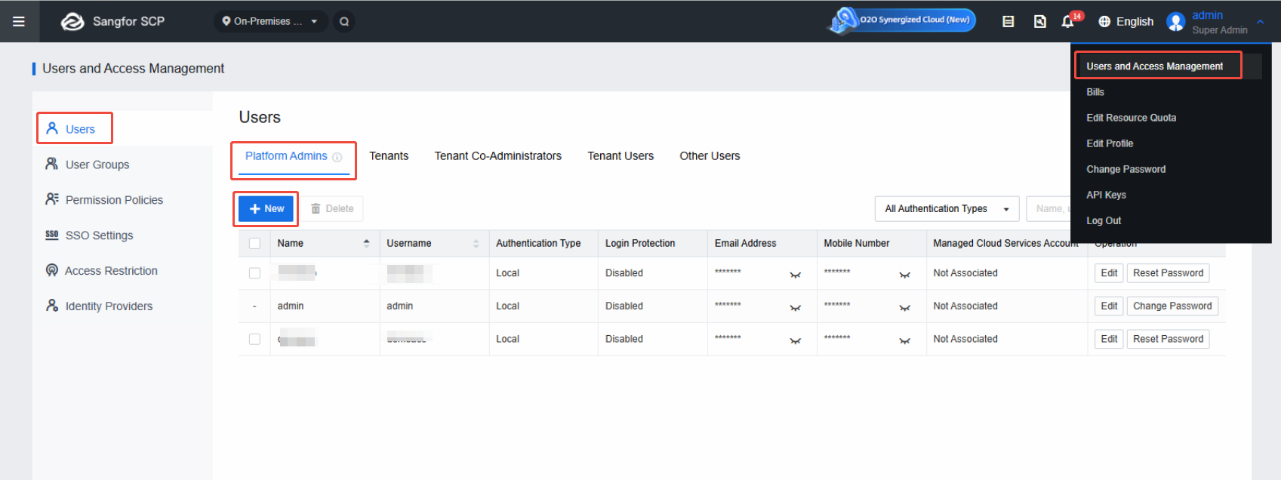The image size is (1281, 480).
Task: Switch to the Tenants tab
Action: pyautogui.click(x=389, y=156)
